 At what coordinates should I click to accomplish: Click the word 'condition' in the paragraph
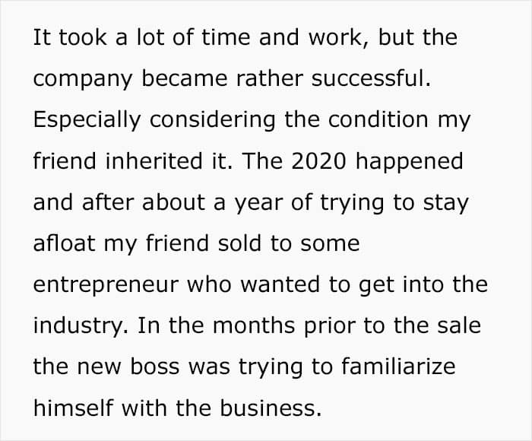coord(378,119)
